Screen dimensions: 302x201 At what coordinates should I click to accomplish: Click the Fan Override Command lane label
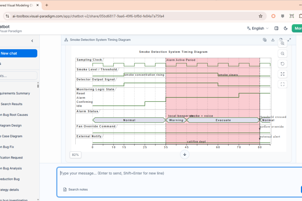click(96, 126)
